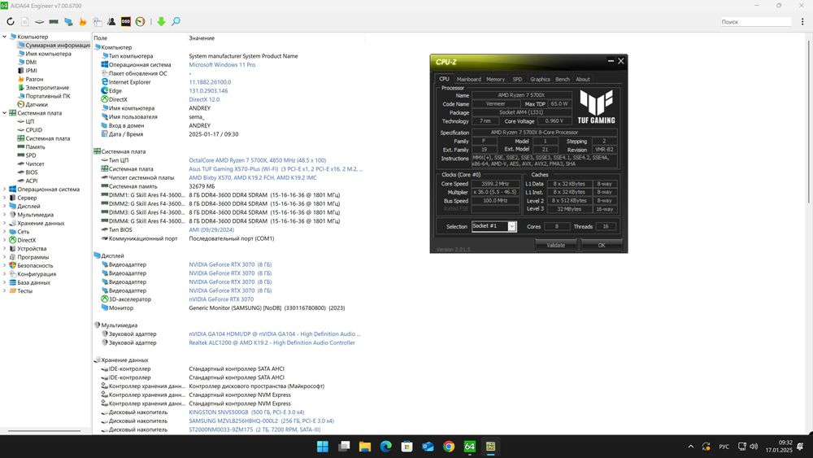The width and height of the screenshot is (813, 458).
Task: Open the Report page icon in toolbar
Action: 25,22
